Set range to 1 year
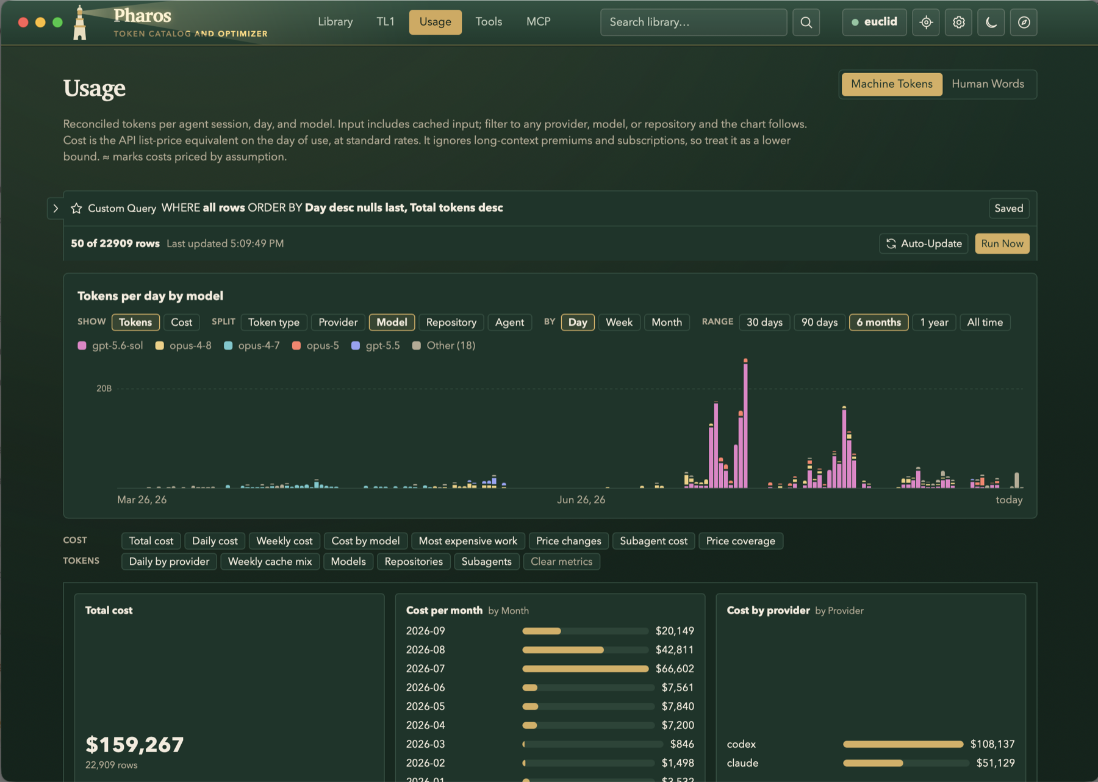Image resolution: width=1098 pixels, height=782 pixels. point(934,322)
